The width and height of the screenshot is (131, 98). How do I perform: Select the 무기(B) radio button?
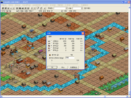(x=51, y=43)
